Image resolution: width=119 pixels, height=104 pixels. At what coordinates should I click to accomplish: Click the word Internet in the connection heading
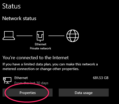pos(61,58)
